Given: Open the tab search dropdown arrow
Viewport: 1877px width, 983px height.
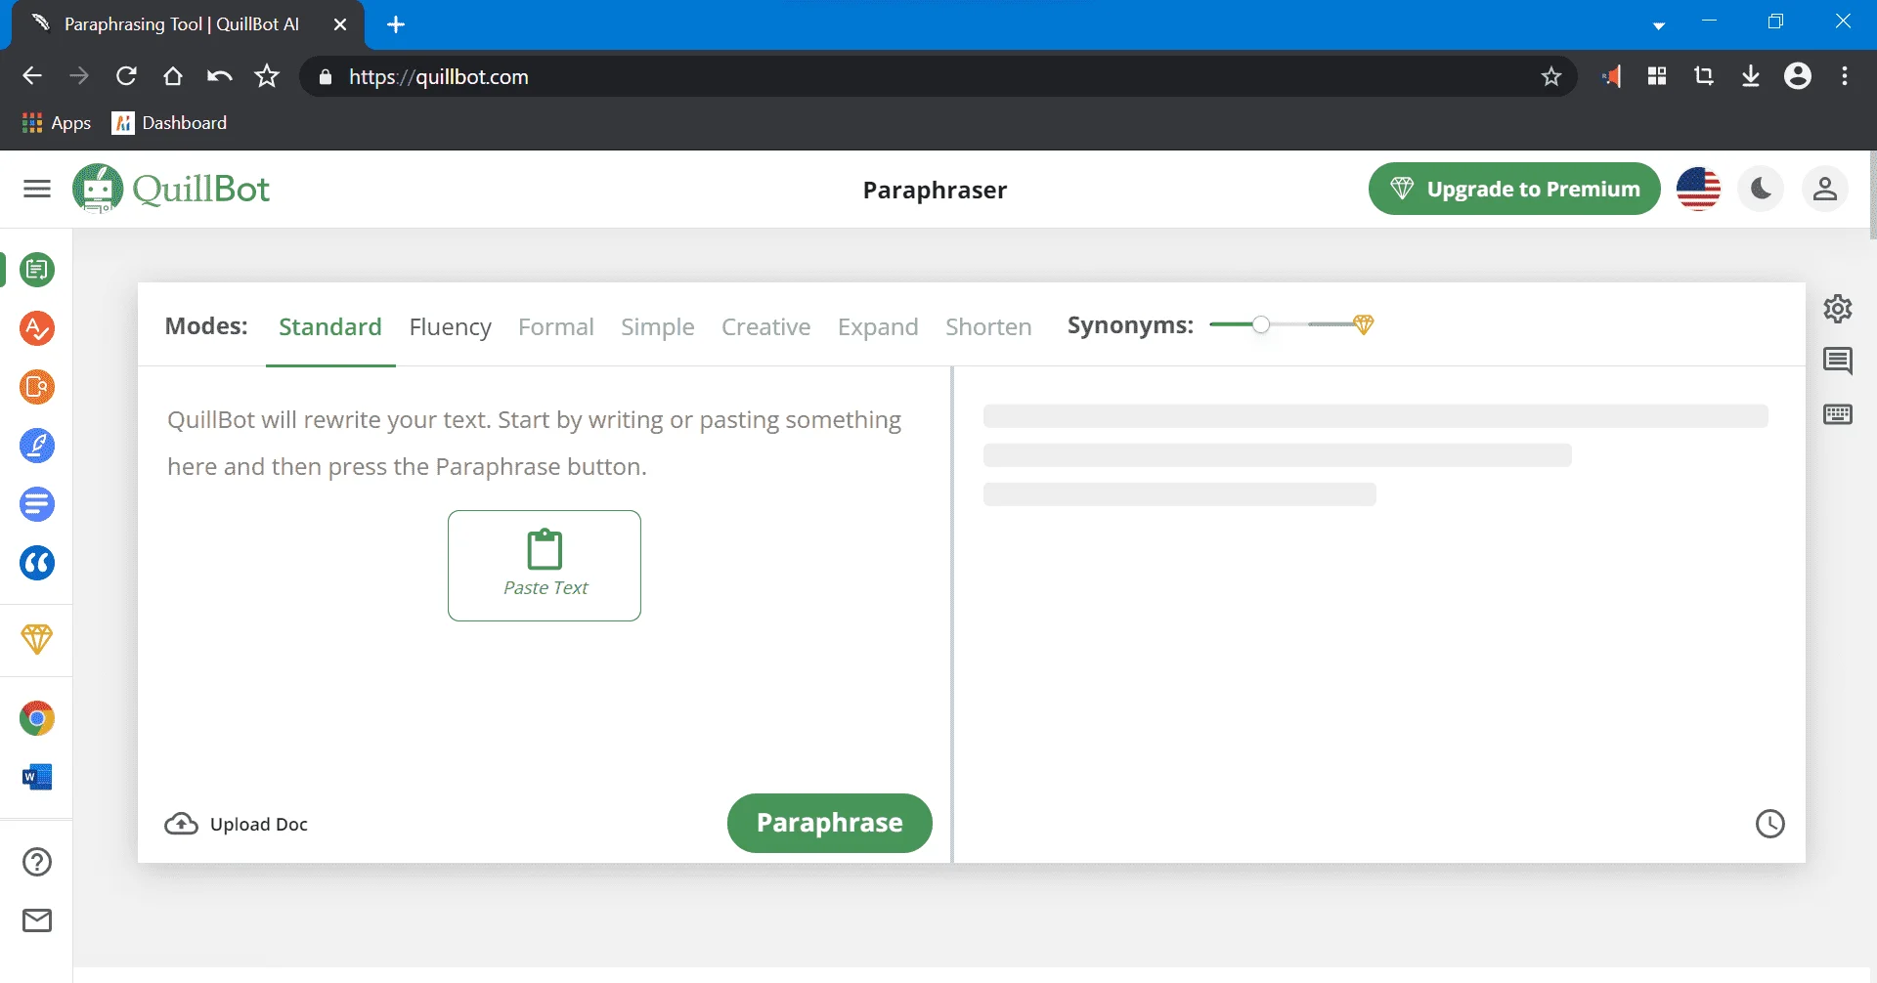Looking at the screenshot, I should coord(1659,26).
